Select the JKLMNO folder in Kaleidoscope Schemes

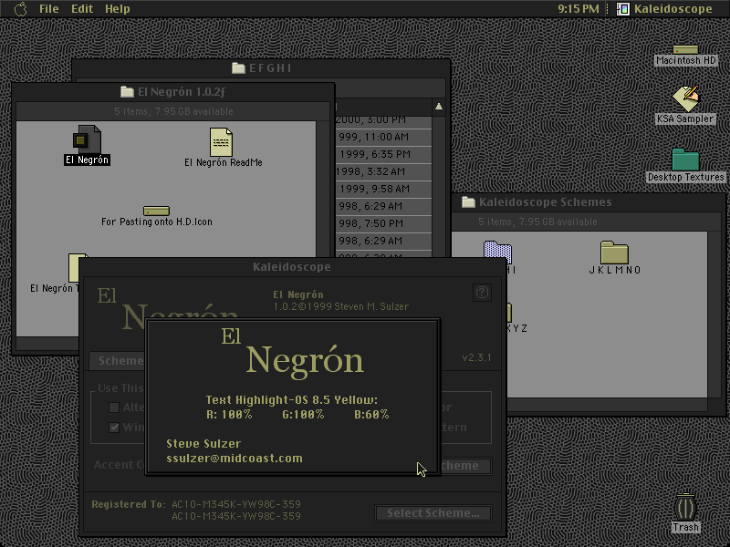(614, 253)
